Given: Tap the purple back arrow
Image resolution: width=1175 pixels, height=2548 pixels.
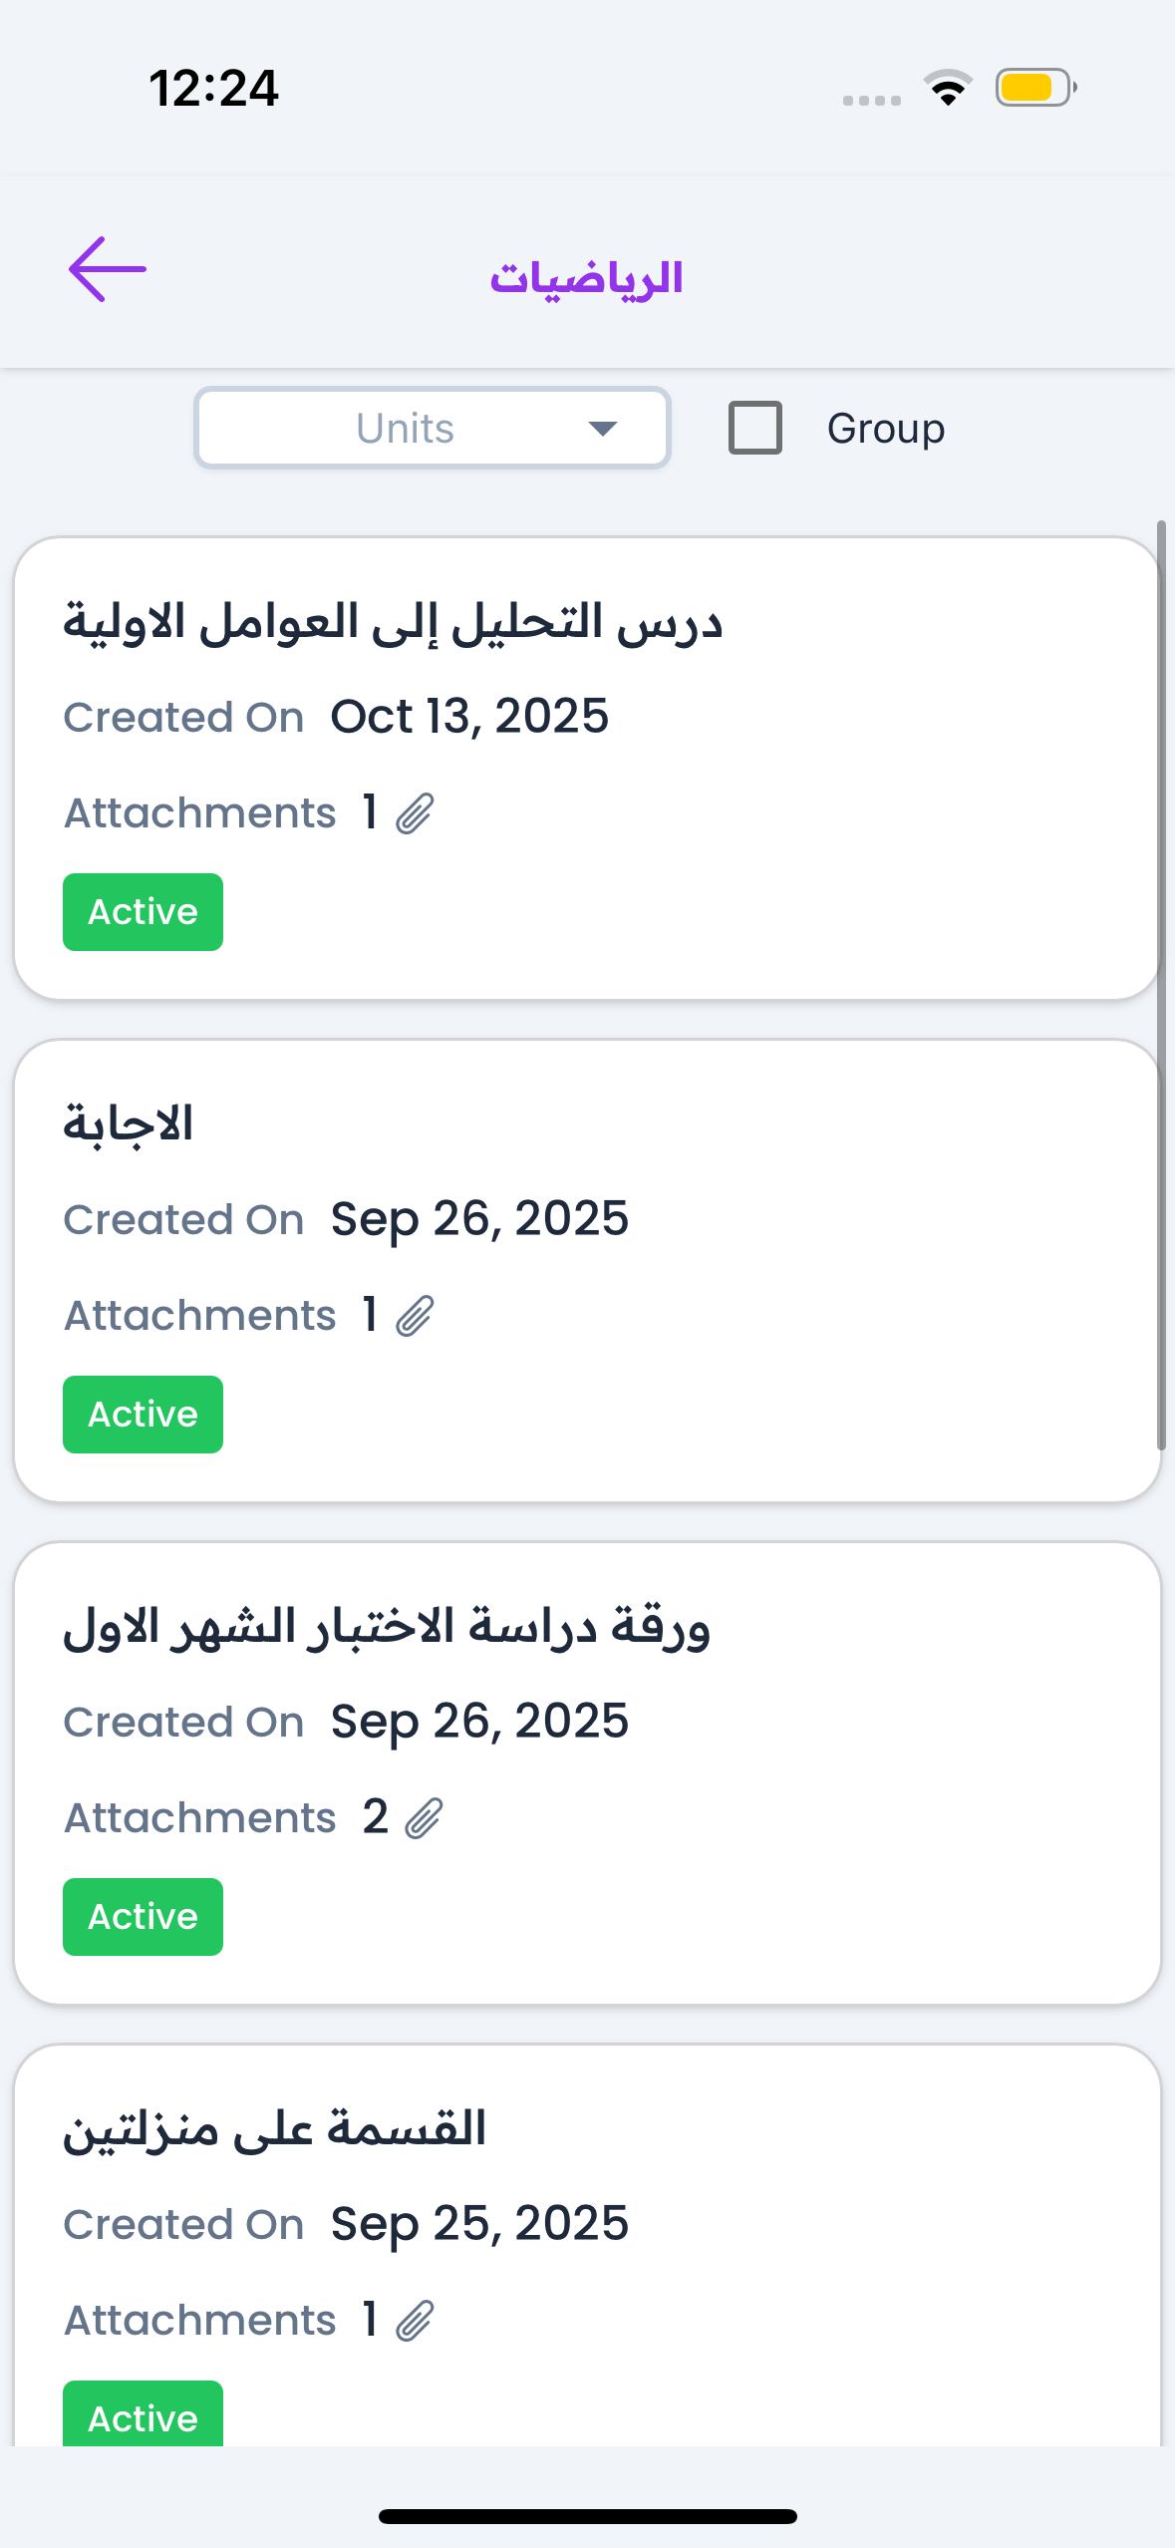Looking at the screenshot, I should 108,269.
